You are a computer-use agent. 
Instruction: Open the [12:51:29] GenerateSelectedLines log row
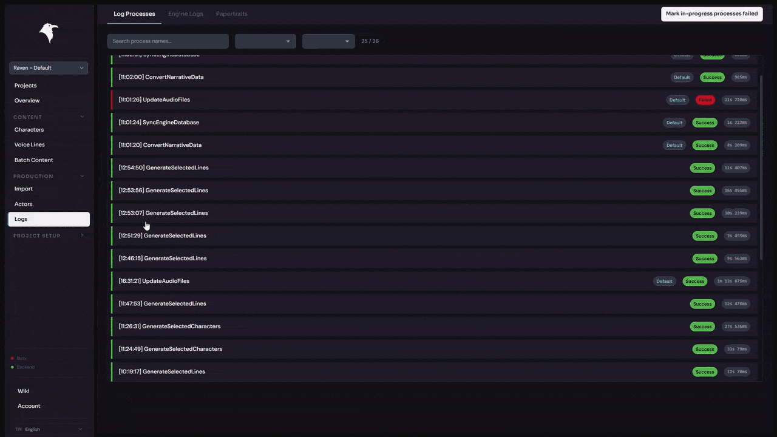(x=434, y=235)
